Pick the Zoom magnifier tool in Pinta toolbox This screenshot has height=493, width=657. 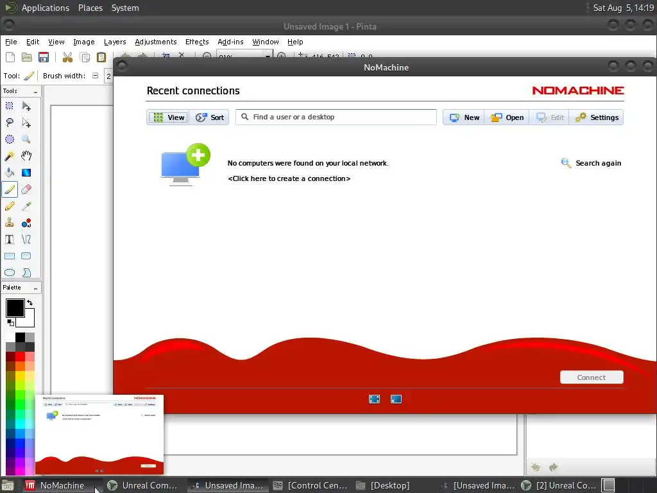(x=26, y=139)
